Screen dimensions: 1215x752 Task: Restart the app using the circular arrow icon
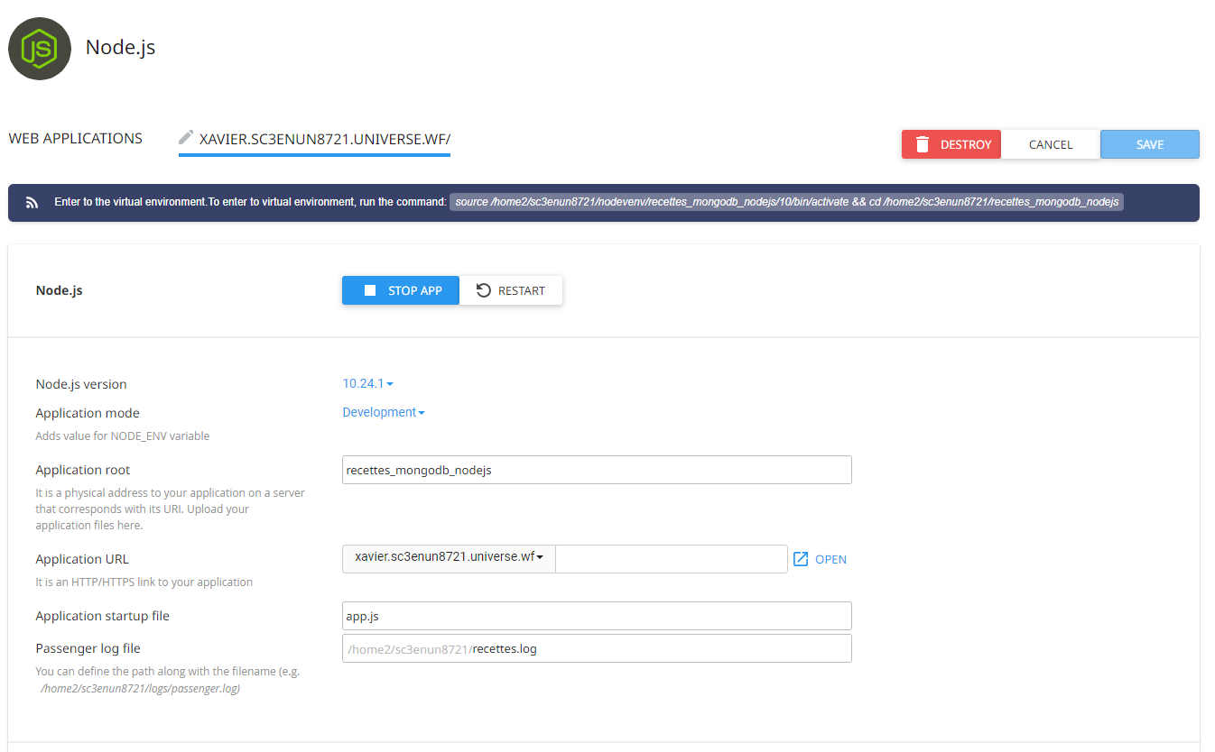(484, 290)
